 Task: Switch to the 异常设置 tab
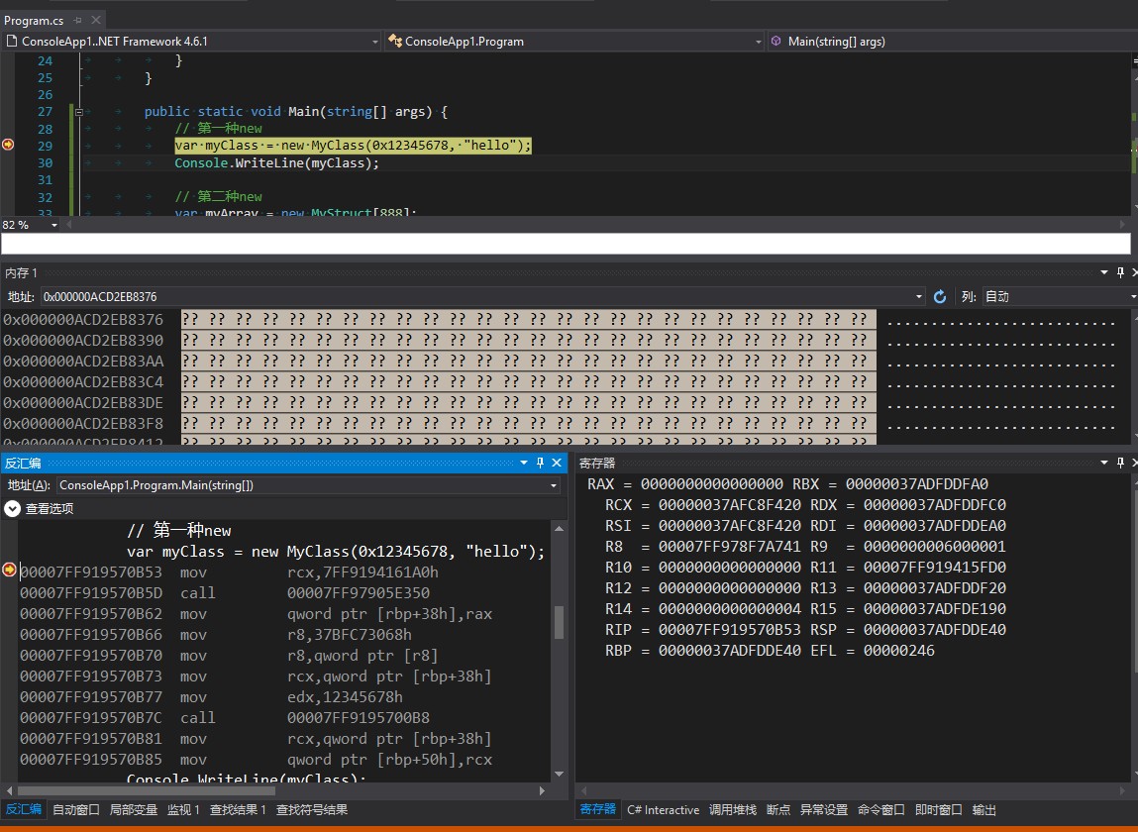pyautogui.click(x=824, y=809)
